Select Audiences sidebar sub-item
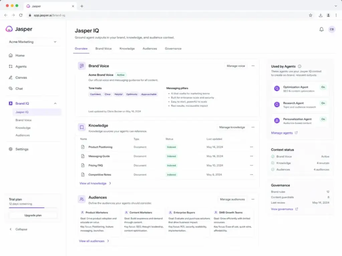 22,135
